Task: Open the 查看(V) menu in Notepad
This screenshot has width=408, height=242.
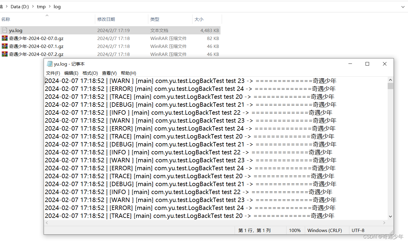Action: pos(109,73)
